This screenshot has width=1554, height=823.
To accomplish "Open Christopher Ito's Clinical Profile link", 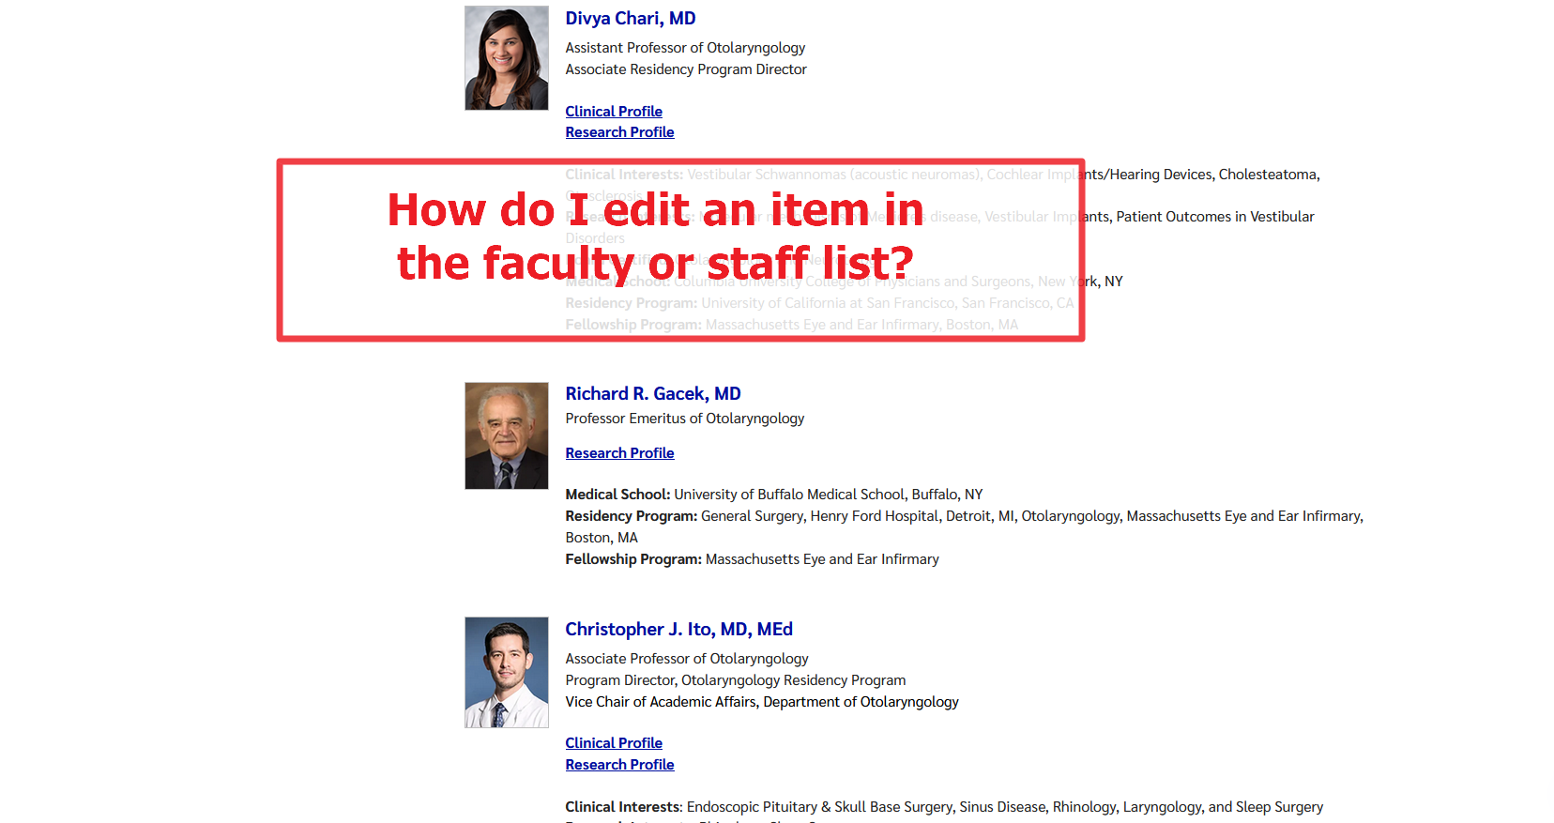I will tap(614, 743).
